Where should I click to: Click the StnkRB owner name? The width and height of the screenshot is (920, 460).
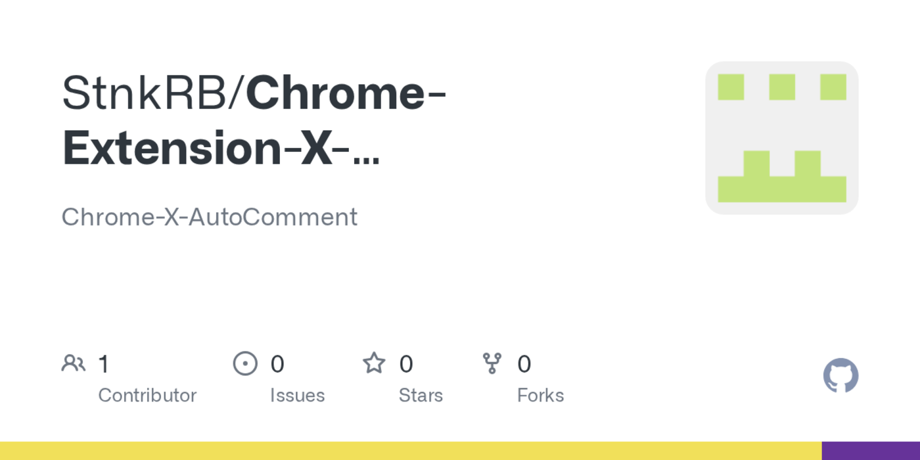tap(143, 93)
